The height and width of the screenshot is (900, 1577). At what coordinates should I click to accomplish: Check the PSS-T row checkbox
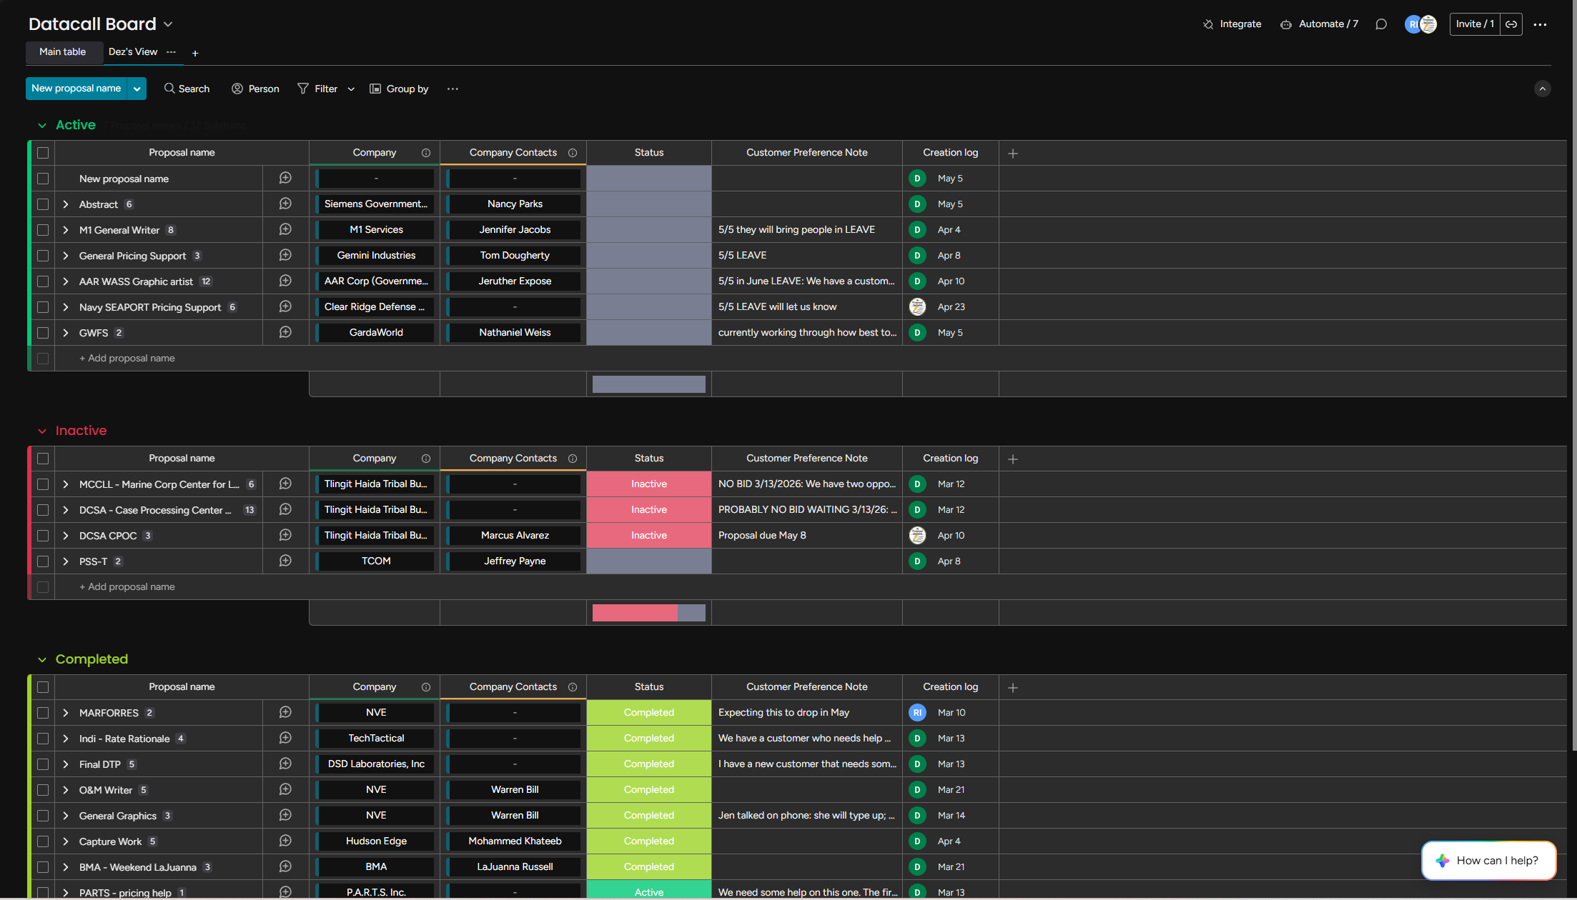click(x=43, y=561)
